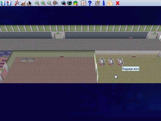Open the line graph chart
The width and height of the screenshot is (161, 121).
[x=83, y=3]
